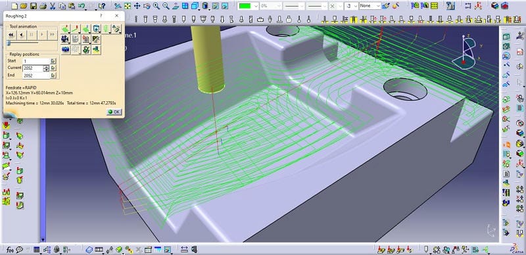Open the line type dropdown

317,6
